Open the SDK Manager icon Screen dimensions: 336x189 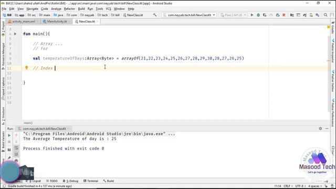[x=317, y=15]
